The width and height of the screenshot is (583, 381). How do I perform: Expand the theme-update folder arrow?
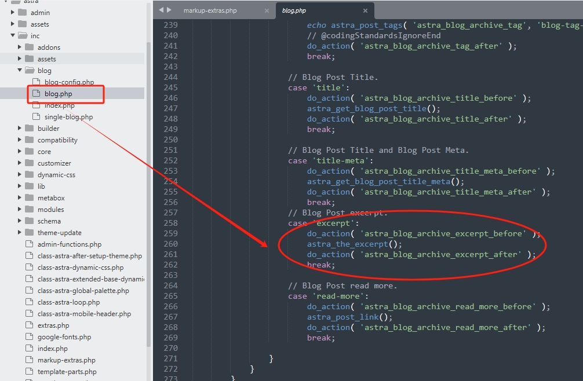pos(20,232)
